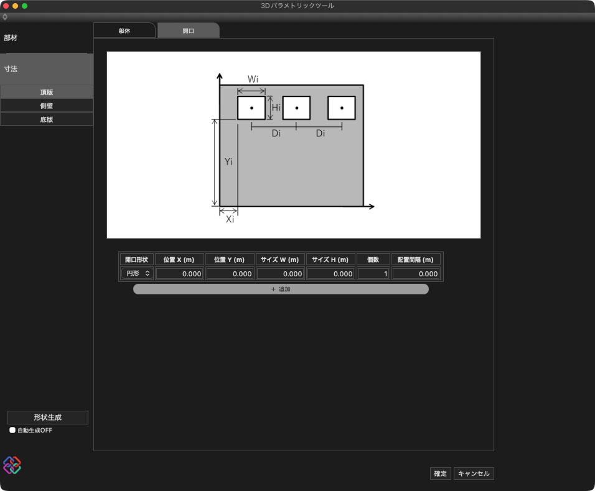Screen dimensions: 595x491
Task: Click the サイズ W (m) input field
Action: [x=280, y=274]
